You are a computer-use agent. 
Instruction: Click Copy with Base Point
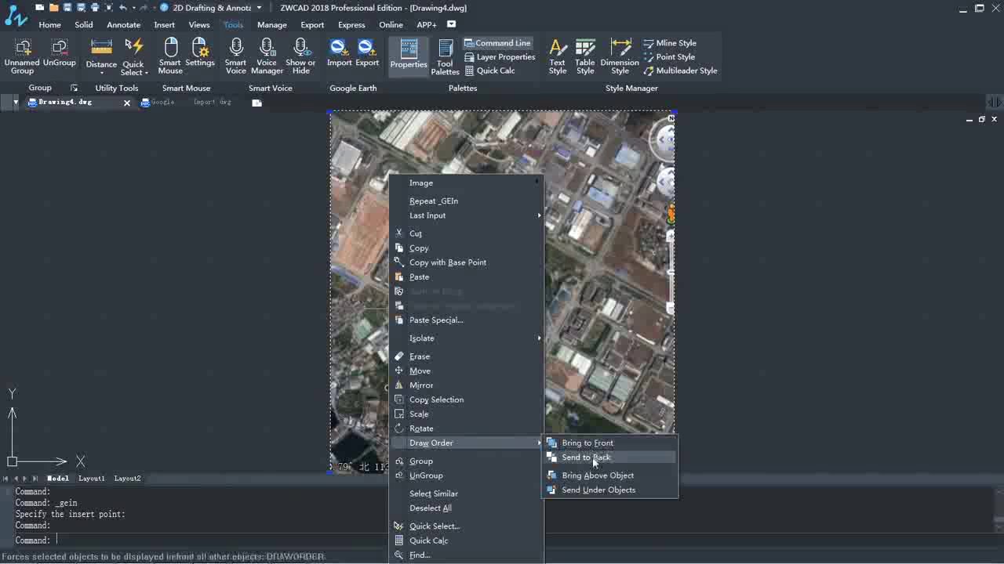pos(466,262)
